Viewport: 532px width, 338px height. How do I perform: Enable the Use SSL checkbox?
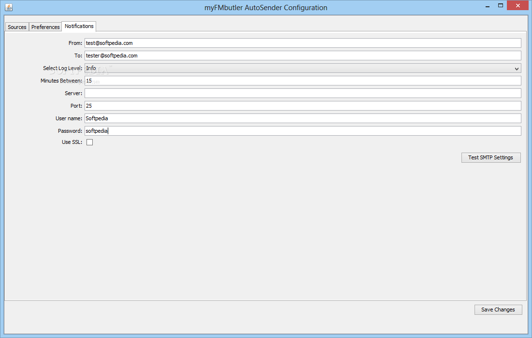tap(89, 142)
